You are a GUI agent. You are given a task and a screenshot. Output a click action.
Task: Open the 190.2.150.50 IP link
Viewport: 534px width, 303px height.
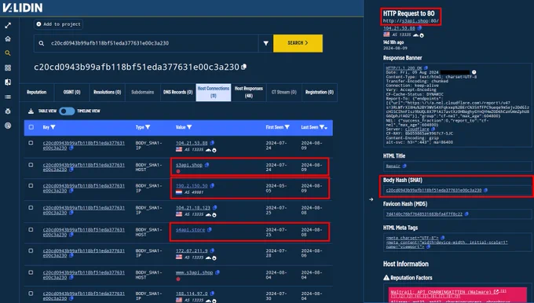pyautogui.click(x=192, y=186)
